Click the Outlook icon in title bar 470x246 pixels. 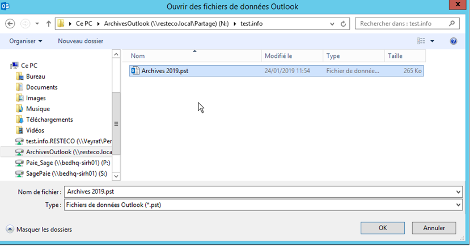(x=5, y=6)
